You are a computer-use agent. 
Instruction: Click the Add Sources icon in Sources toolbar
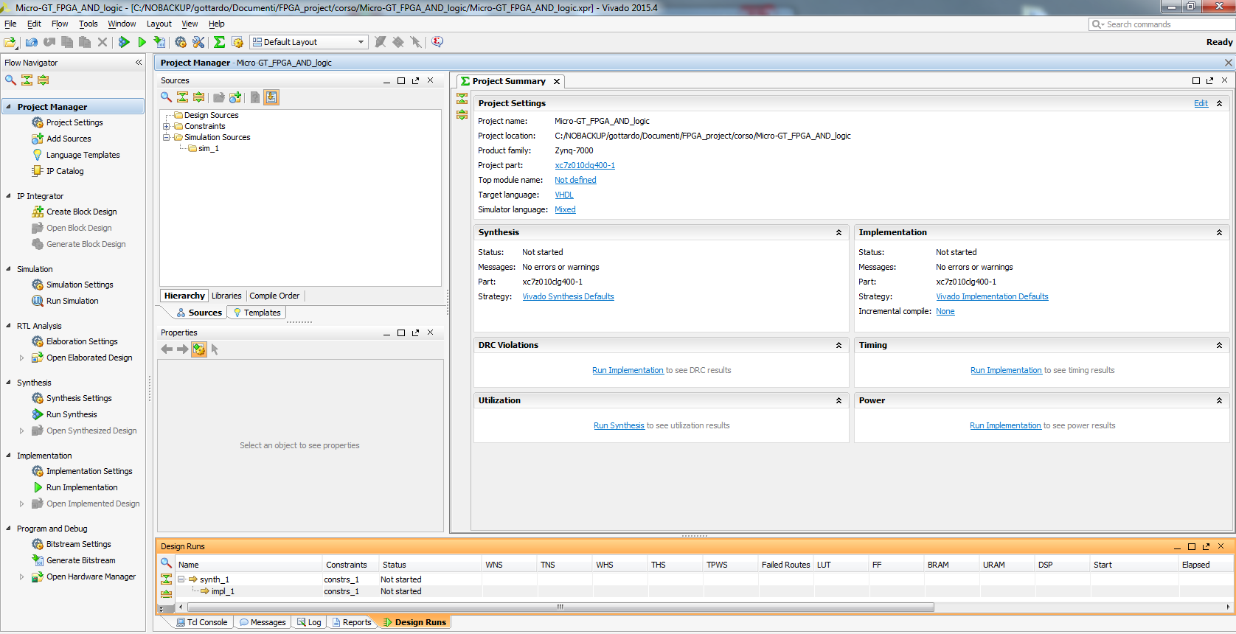[x=235, y=97]
